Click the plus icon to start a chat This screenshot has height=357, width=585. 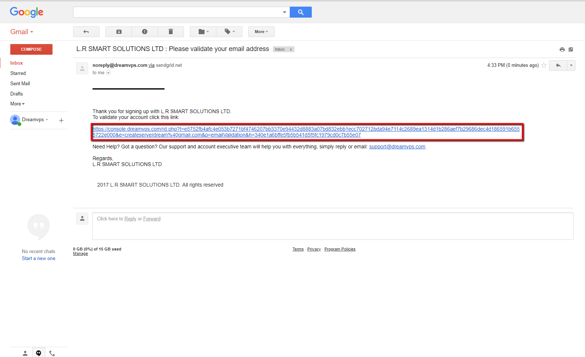pyautogui.click(x=61, y=120)
